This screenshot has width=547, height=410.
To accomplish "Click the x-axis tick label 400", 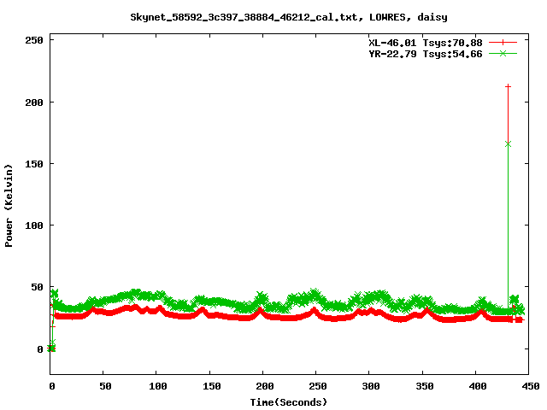I will coord(477,386).
